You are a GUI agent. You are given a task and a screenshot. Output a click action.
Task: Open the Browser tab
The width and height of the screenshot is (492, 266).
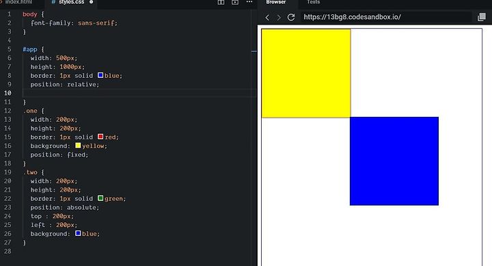[276, 2]
